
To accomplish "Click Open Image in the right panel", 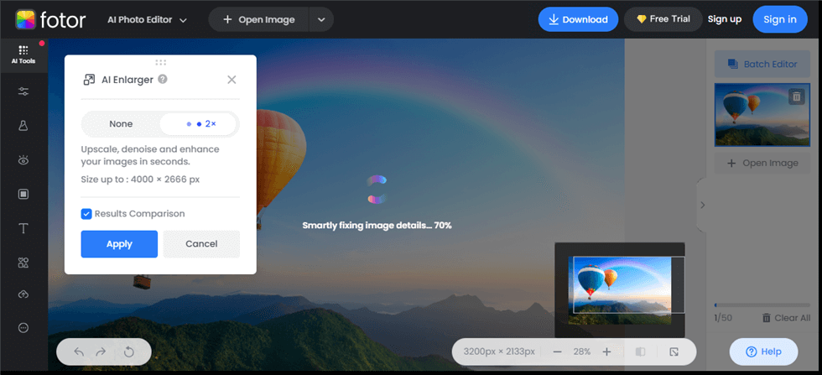I will pos(762,163).
